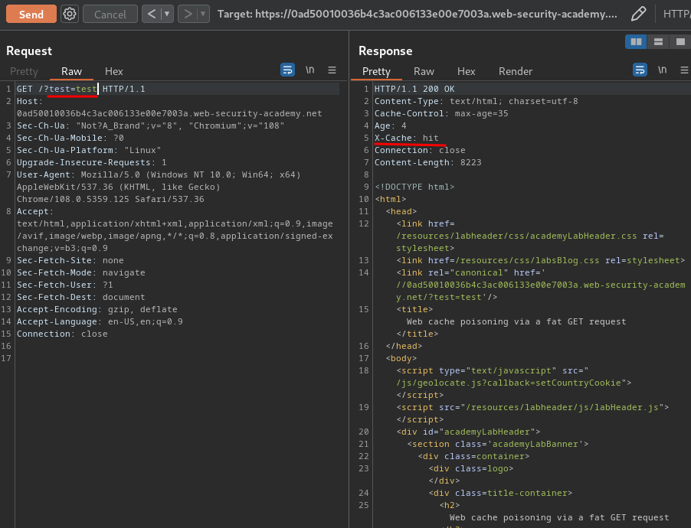Image resolution: width=691 pixels, height=528 pixels.
Task: Open the forward history dropdown arrow
Action: [203, 14]
